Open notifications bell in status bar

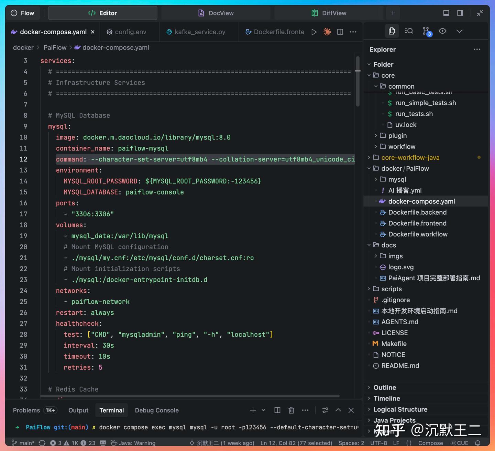[477, 443]
